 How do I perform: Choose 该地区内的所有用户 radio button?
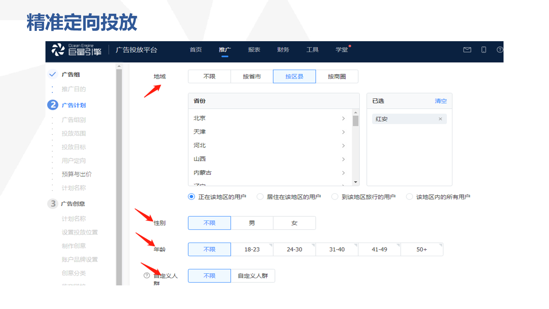[x=410, y=197]
